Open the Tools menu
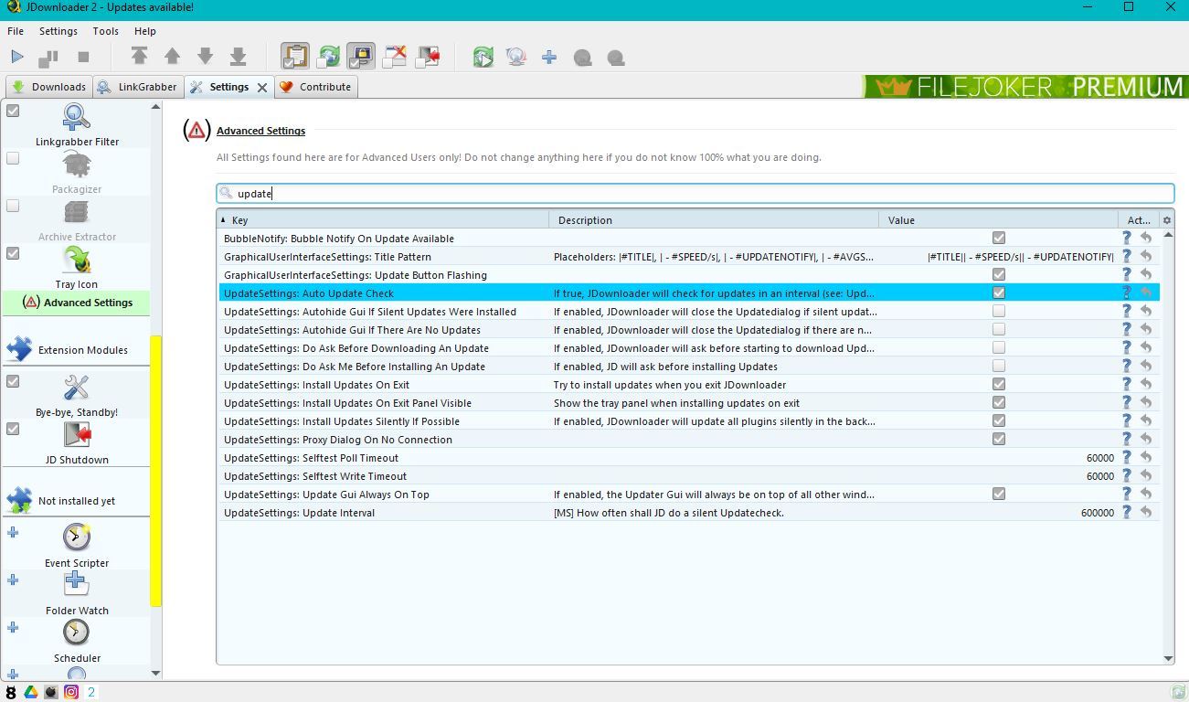This screenshot has width=1189, height=702. pyautogui.click(x=105, y=31)
